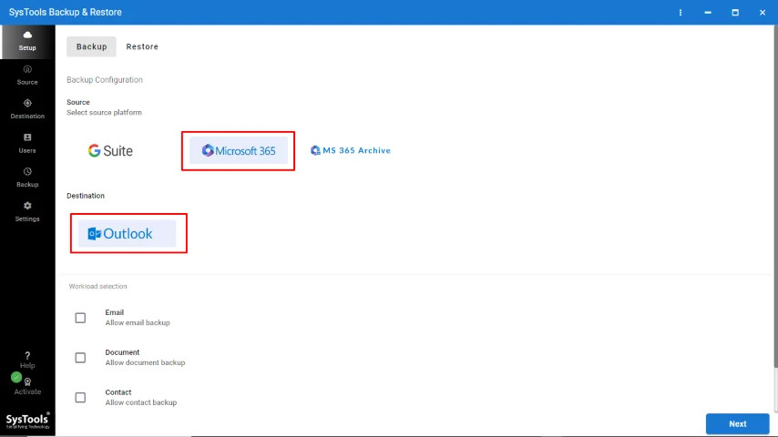Open Settings gear in sidebar
The width and height of the screenshot is (778, 437).
(27, 212)
